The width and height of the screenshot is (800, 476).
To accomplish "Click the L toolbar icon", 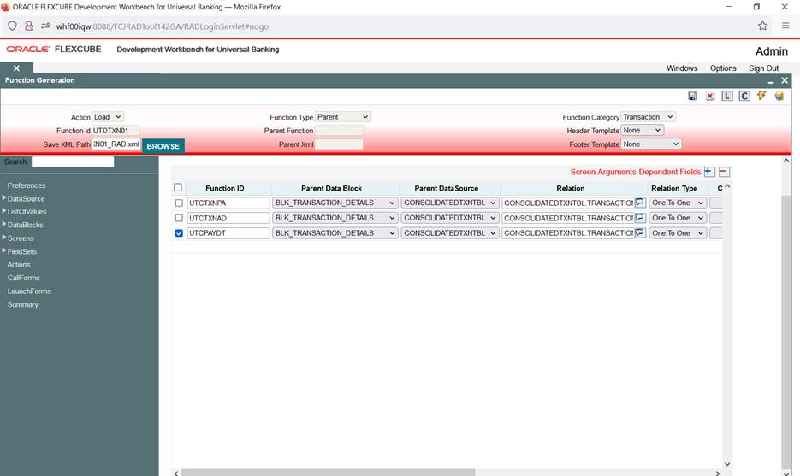I will click(x=727, y=96).
